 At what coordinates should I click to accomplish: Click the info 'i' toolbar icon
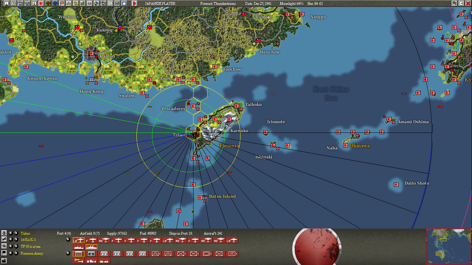coord(34,3)
